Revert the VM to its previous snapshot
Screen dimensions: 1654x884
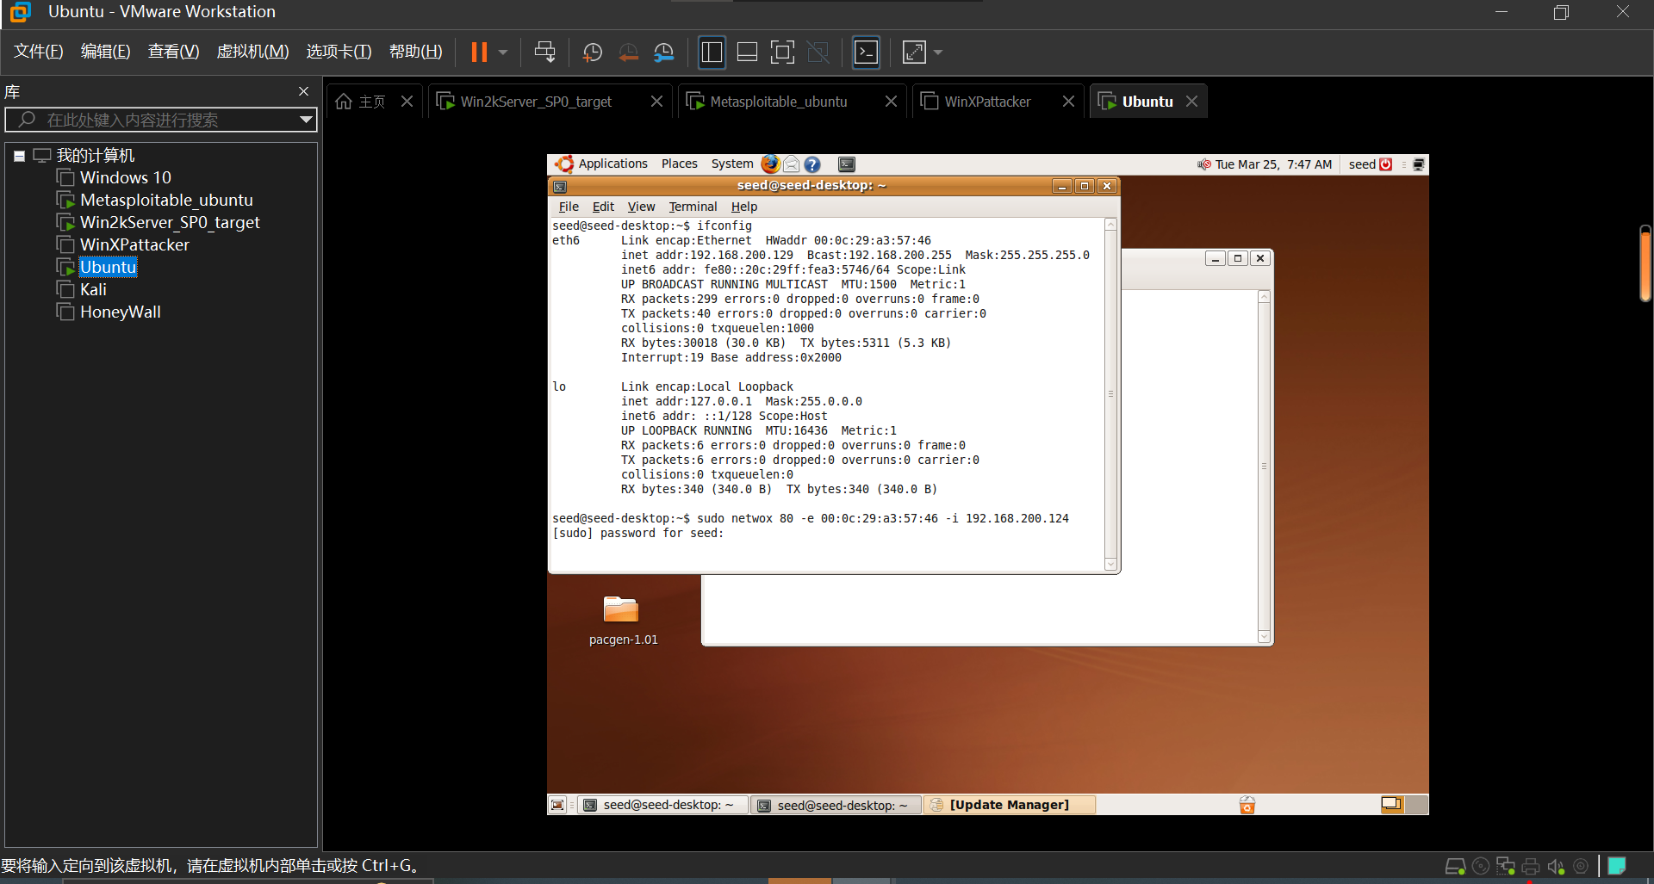[x=629, y=53]
